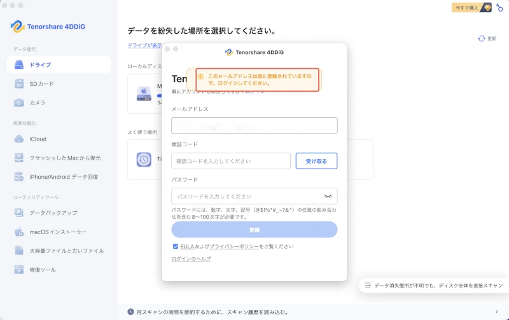Image resolution: width=509 pixels, height=320 pixels.
Task: Click the macOSインストーラー apple icon
Action: (19, 232)
